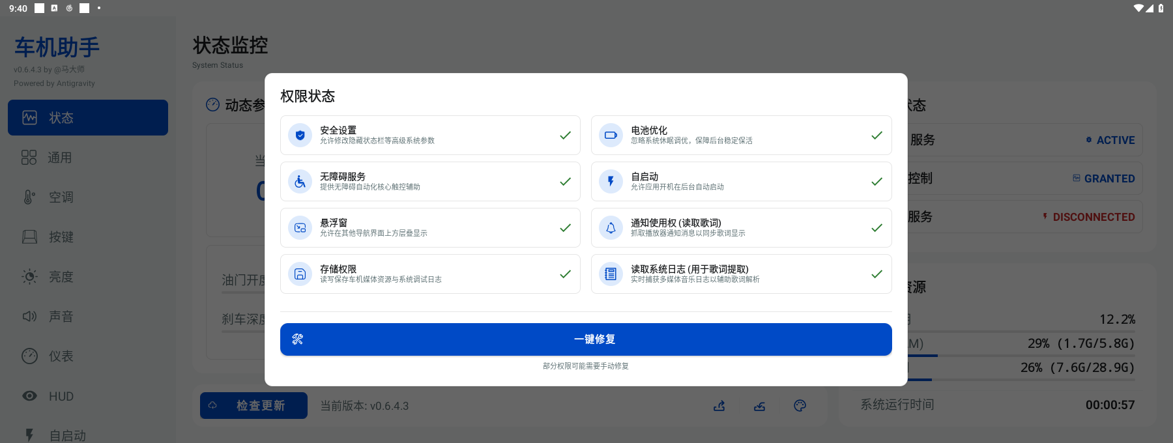
Task: Click the 当前版本: v0.6.4.3 text
Action: click(x=364, y=406)
